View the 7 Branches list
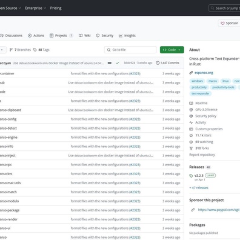The width and height of the screenshot is (240, 240). pos(20,50)
